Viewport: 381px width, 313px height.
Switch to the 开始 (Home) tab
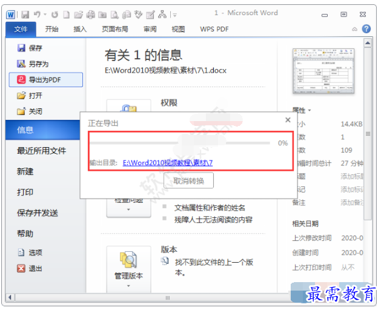click(51, 30)
